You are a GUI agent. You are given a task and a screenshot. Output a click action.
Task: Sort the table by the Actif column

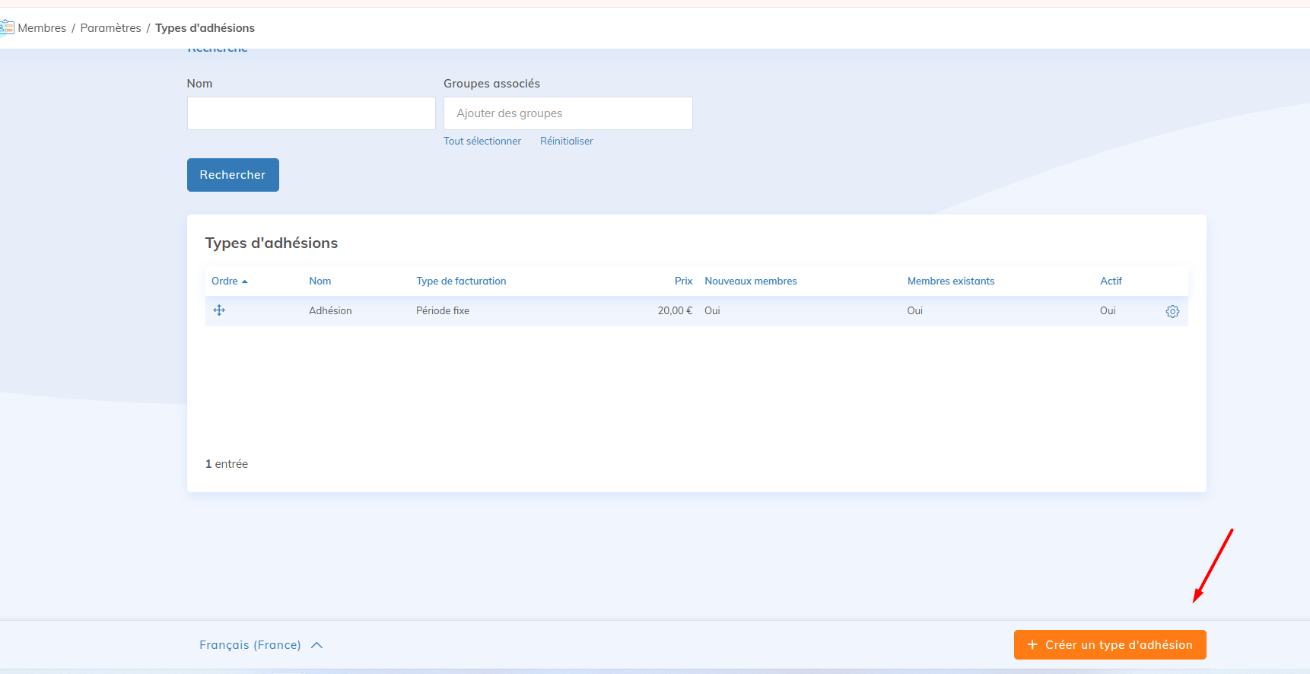pos(1111,281)
